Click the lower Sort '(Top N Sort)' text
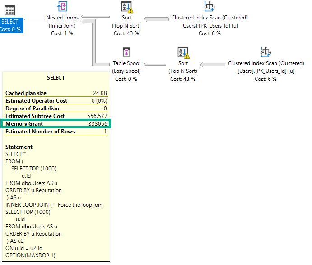This screenshot has height=265, width=312. [183, 71]
